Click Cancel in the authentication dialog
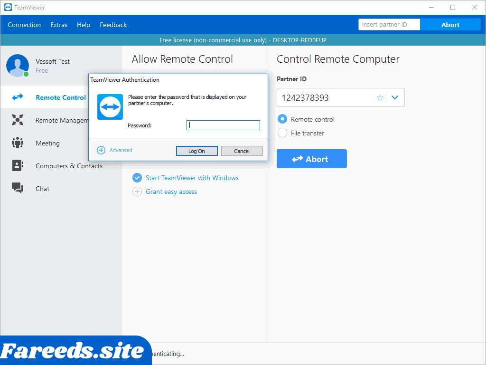This screenshot has width=486, height=365. (242, 151)
